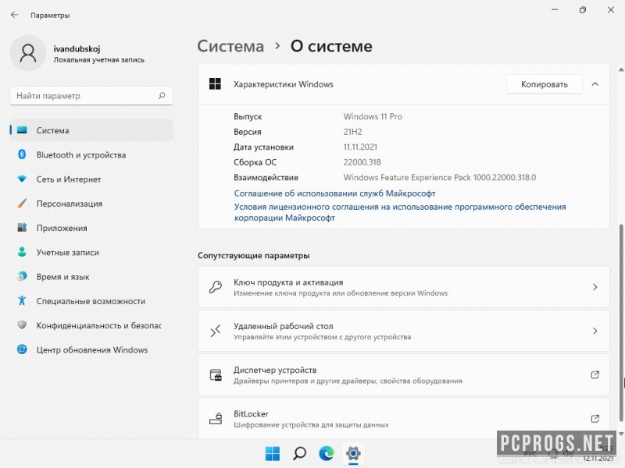Click the Bluetooth icon in sidebar
625x468 pixels.
coord(23,154)
